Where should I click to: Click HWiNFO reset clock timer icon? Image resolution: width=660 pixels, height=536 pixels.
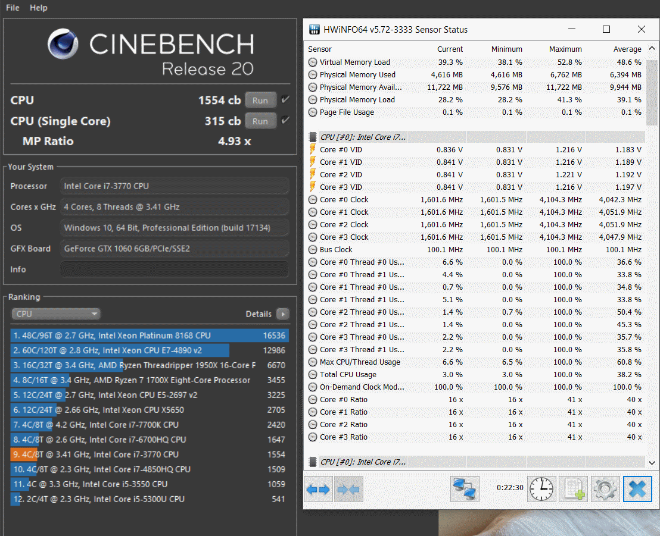[541, 489]
